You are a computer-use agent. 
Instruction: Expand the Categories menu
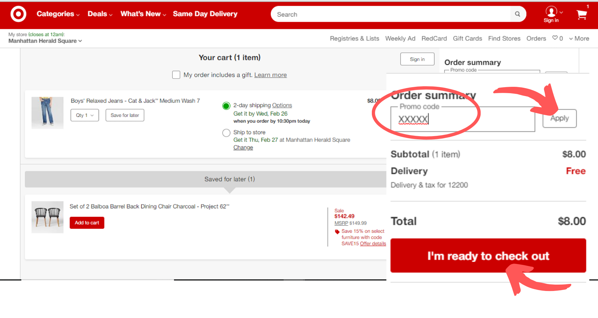click(58, 14)
